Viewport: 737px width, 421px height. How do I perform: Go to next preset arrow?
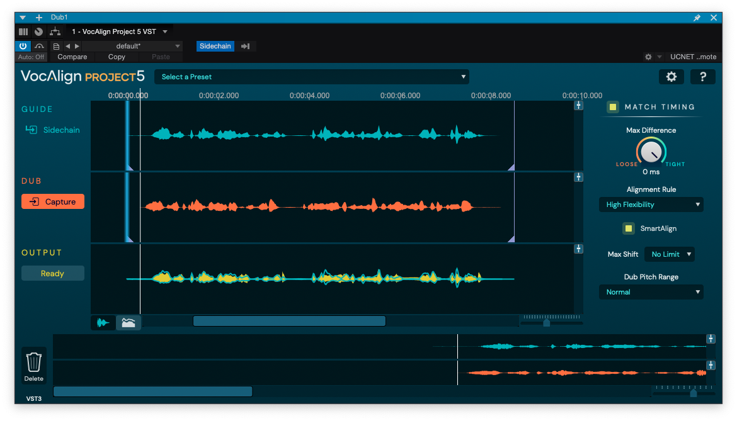point(77,46)
